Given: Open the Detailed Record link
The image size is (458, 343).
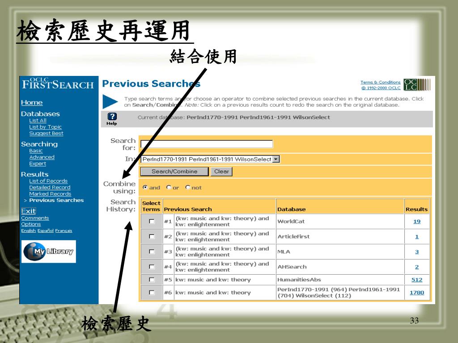Looking at the screenshot, I should (x=50, y=188).
